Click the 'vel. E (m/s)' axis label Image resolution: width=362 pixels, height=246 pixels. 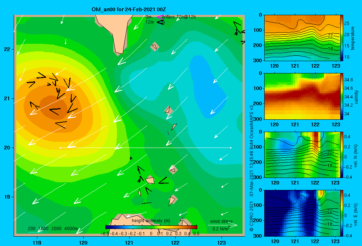(x=355, y=214)
